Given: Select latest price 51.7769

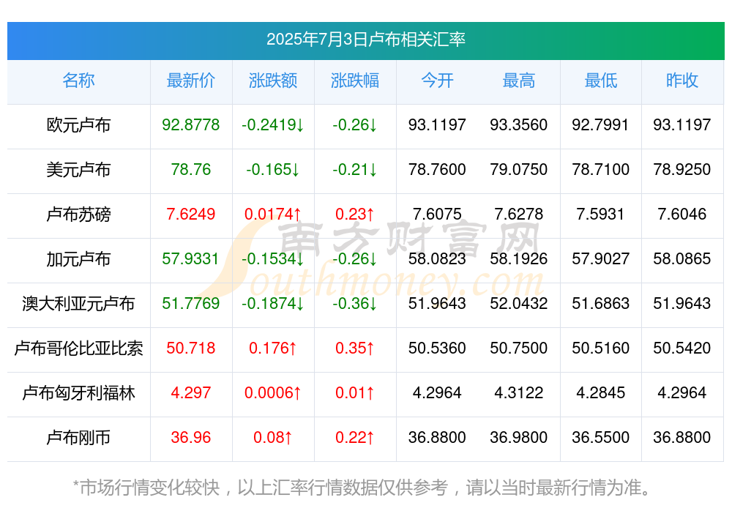Looking at the screenshot, I should 191,304.
